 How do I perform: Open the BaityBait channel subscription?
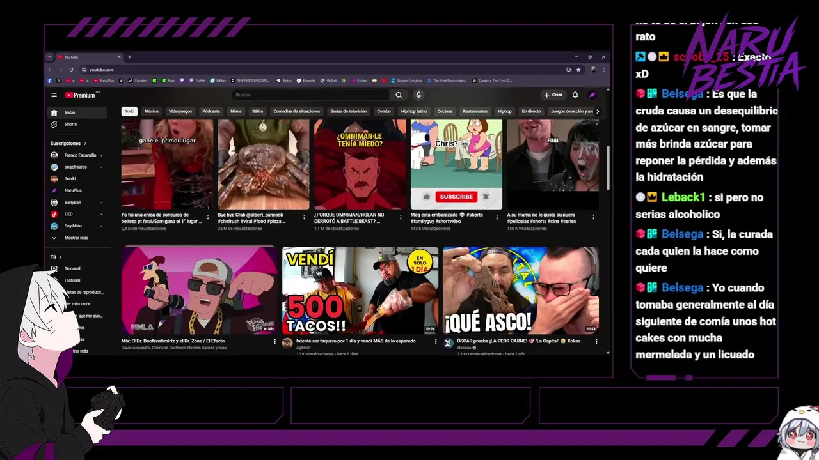click(x=76, y=203)
